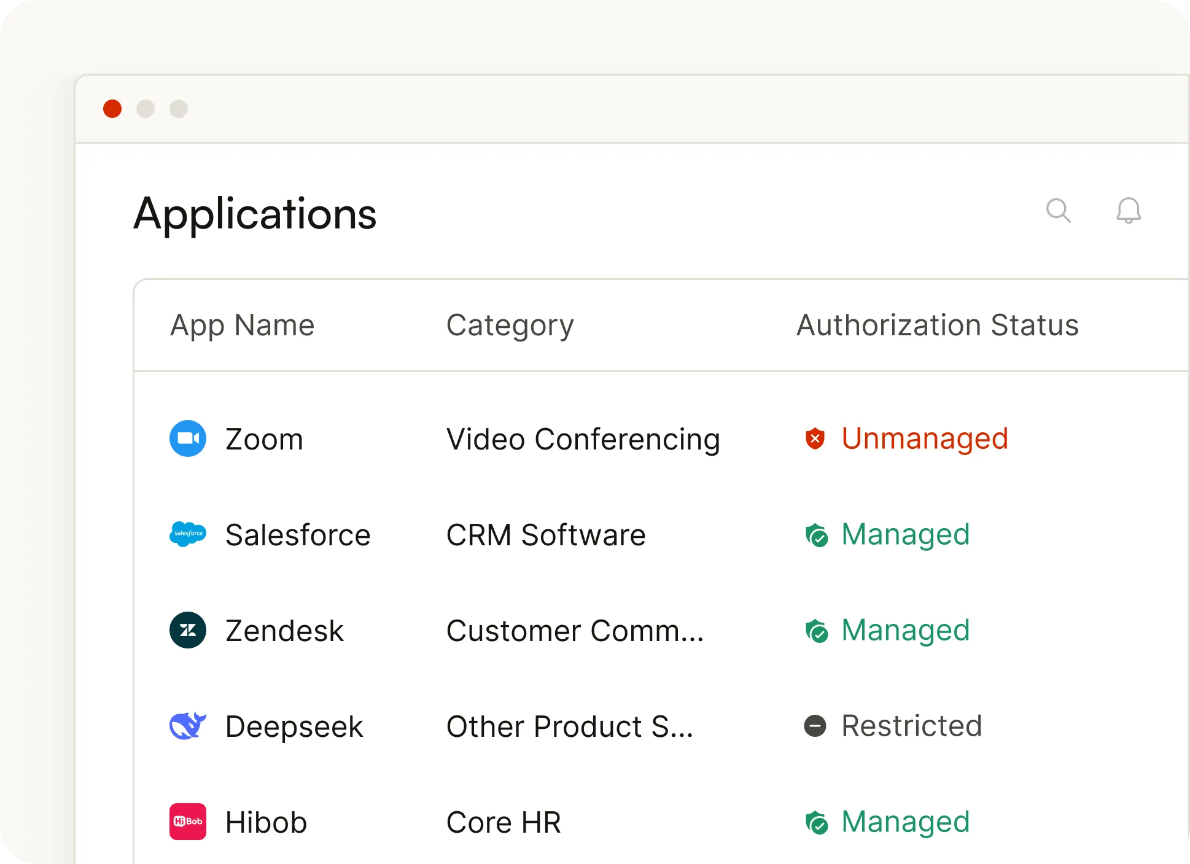Screen dimensions: 1190x864
Task: Click the Restricted minus circle icon
Action: point(815,726)
